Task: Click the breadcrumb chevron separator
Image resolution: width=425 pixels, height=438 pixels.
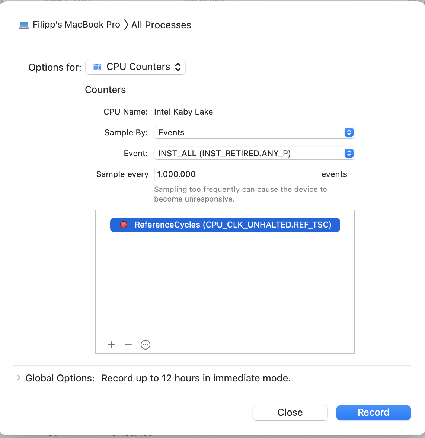Action: pos(126,25)
